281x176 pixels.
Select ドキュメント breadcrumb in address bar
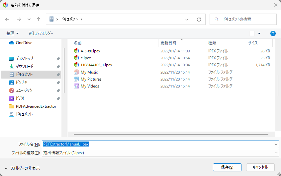(x=69, y=19)
